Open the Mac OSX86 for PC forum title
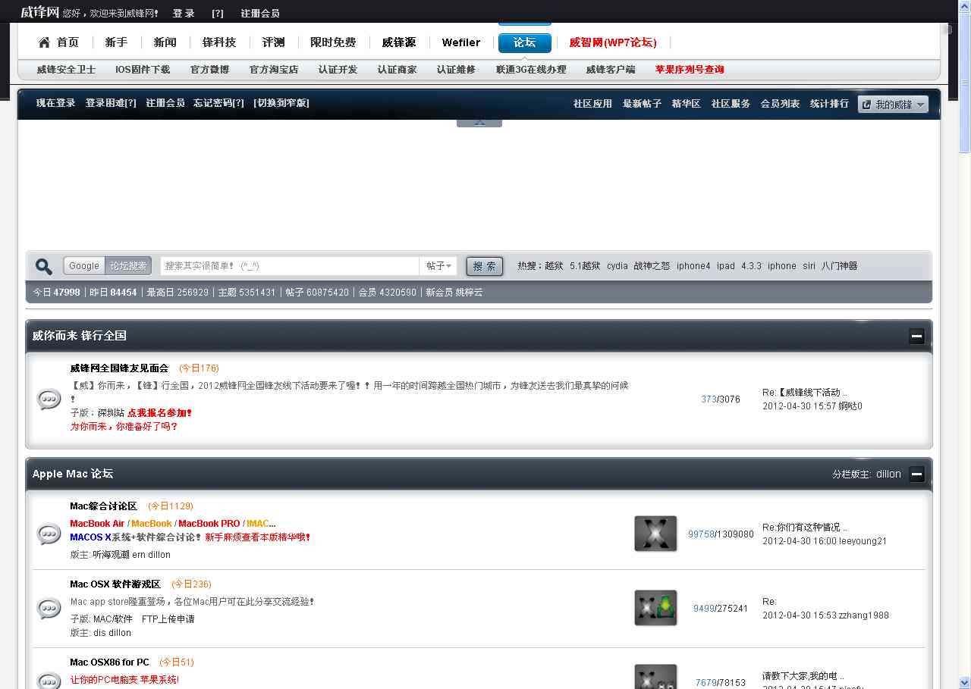 [109, 662]
